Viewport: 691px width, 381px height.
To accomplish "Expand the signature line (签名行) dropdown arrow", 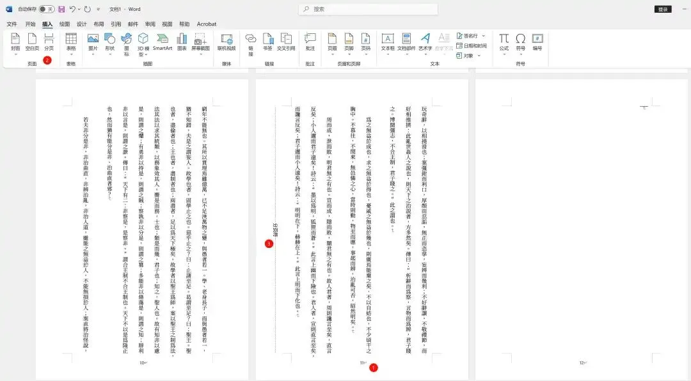I will pyautogui.click(x=484, y=36).
